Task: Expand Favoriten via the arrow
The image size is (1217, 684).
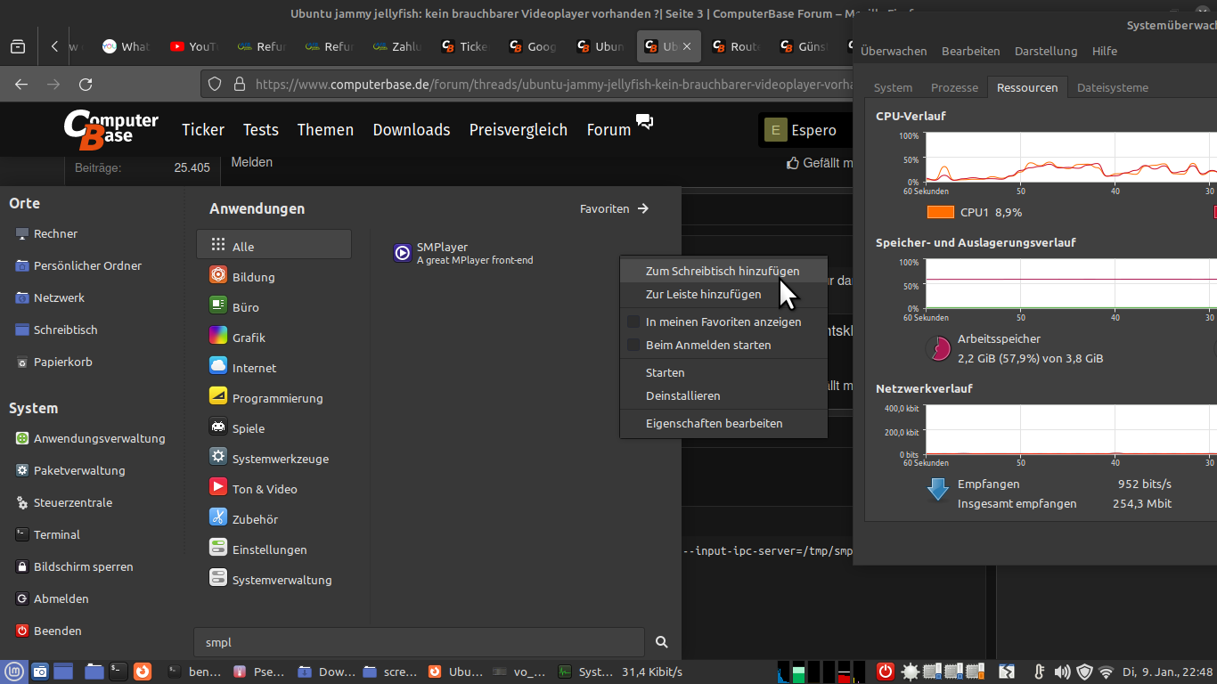Action: tap(643, 208)
